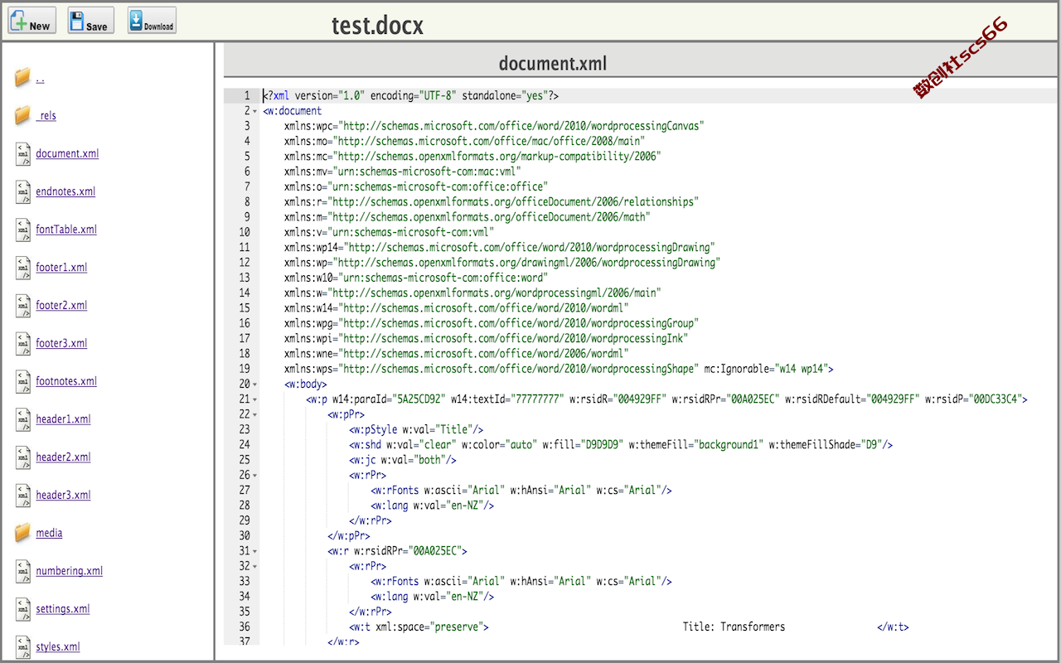Click the footer3.xml file icon
This screenshot has width=1061, height=663.
click(x=23, y=344)
